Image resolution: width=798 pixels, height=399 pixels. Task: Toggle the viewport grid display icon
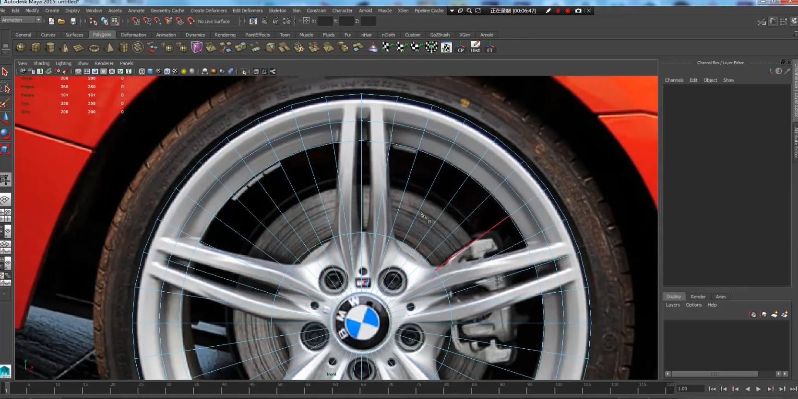pyautogui.click(x=78, y=71)
